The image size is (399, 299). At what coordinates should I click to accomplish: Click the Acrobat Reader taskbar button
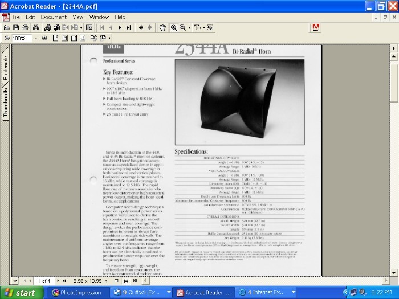click(203, 293)
